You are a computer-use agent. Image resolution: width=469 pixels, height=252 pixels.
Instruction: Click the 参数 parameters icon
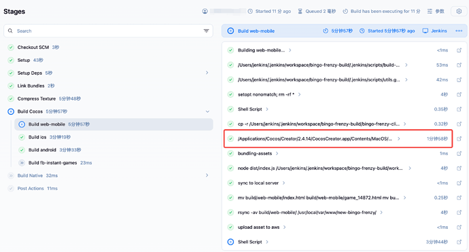430,12
